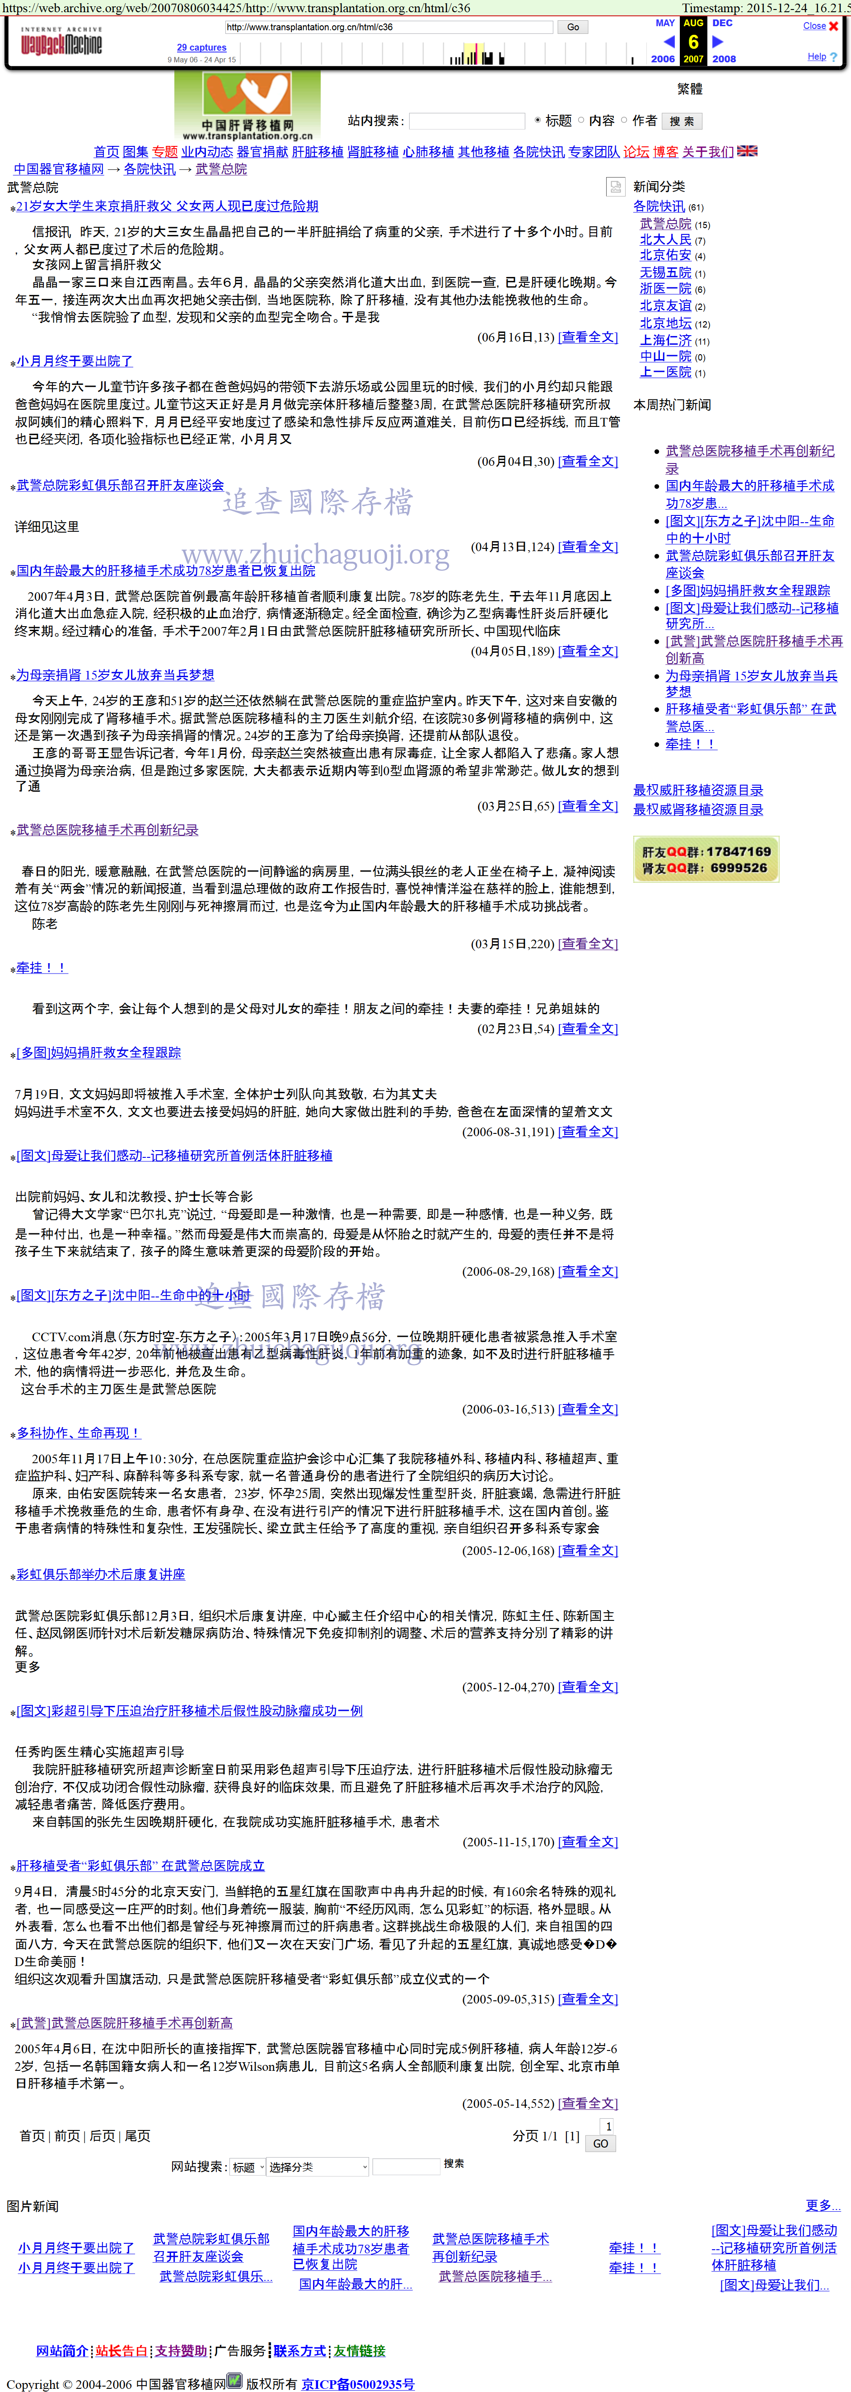Switch to English via UK flag icon
Screen dimensions: 851x2392
tap(747, 150)
